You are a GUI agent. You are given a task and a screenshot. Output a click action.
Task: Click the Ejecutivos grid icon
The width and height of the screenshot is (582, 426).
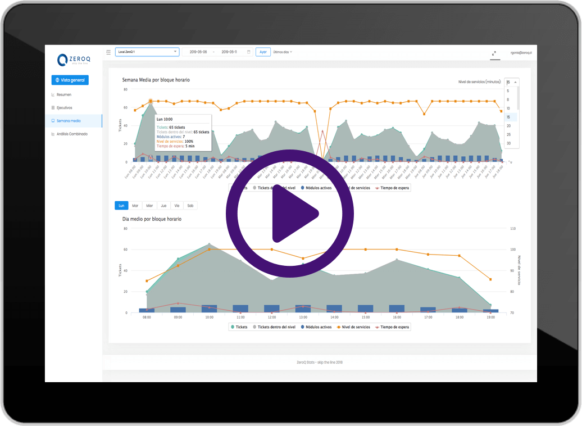tap(52, 107)
